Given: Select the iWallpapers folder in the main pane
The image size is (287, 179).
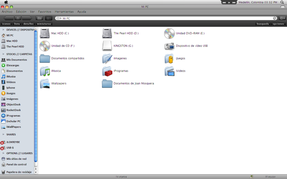Looking at the screenshot, I should (x=53, y=83).
